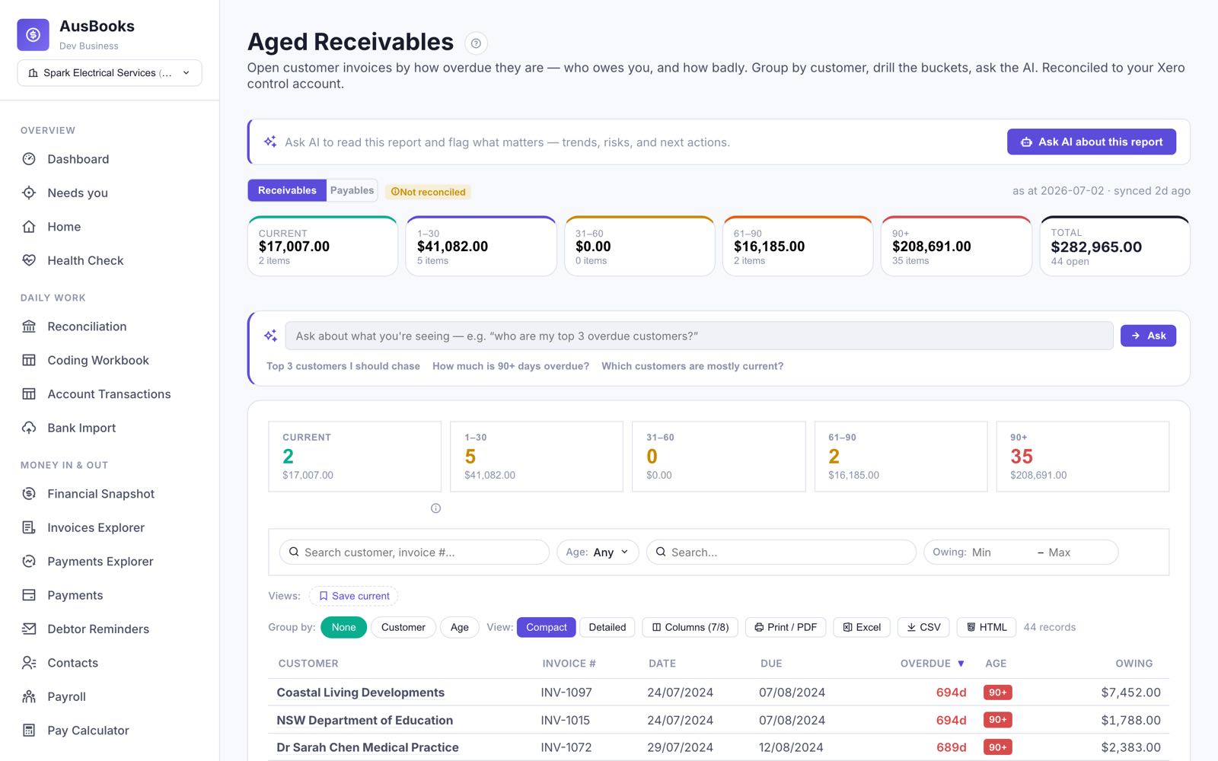
Task: Click the Owing Max field
Action: [1079, 552]
